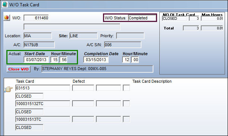Click CLOSED status under task card 031513

pos(29,96)
